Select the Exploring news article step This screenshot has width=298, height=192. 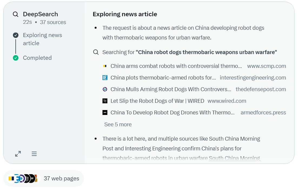pos(42,39)
